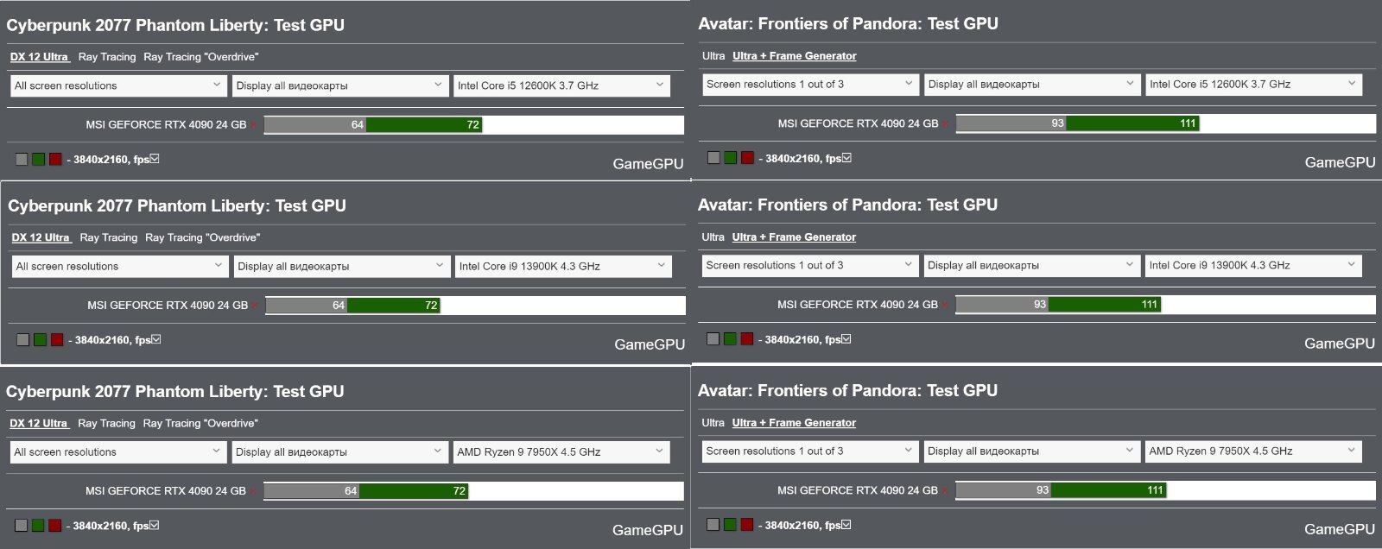Click red legend swatch in Cyberpunk i5 panel
This screenshot has width=1382, height=549.
[55, 159]
